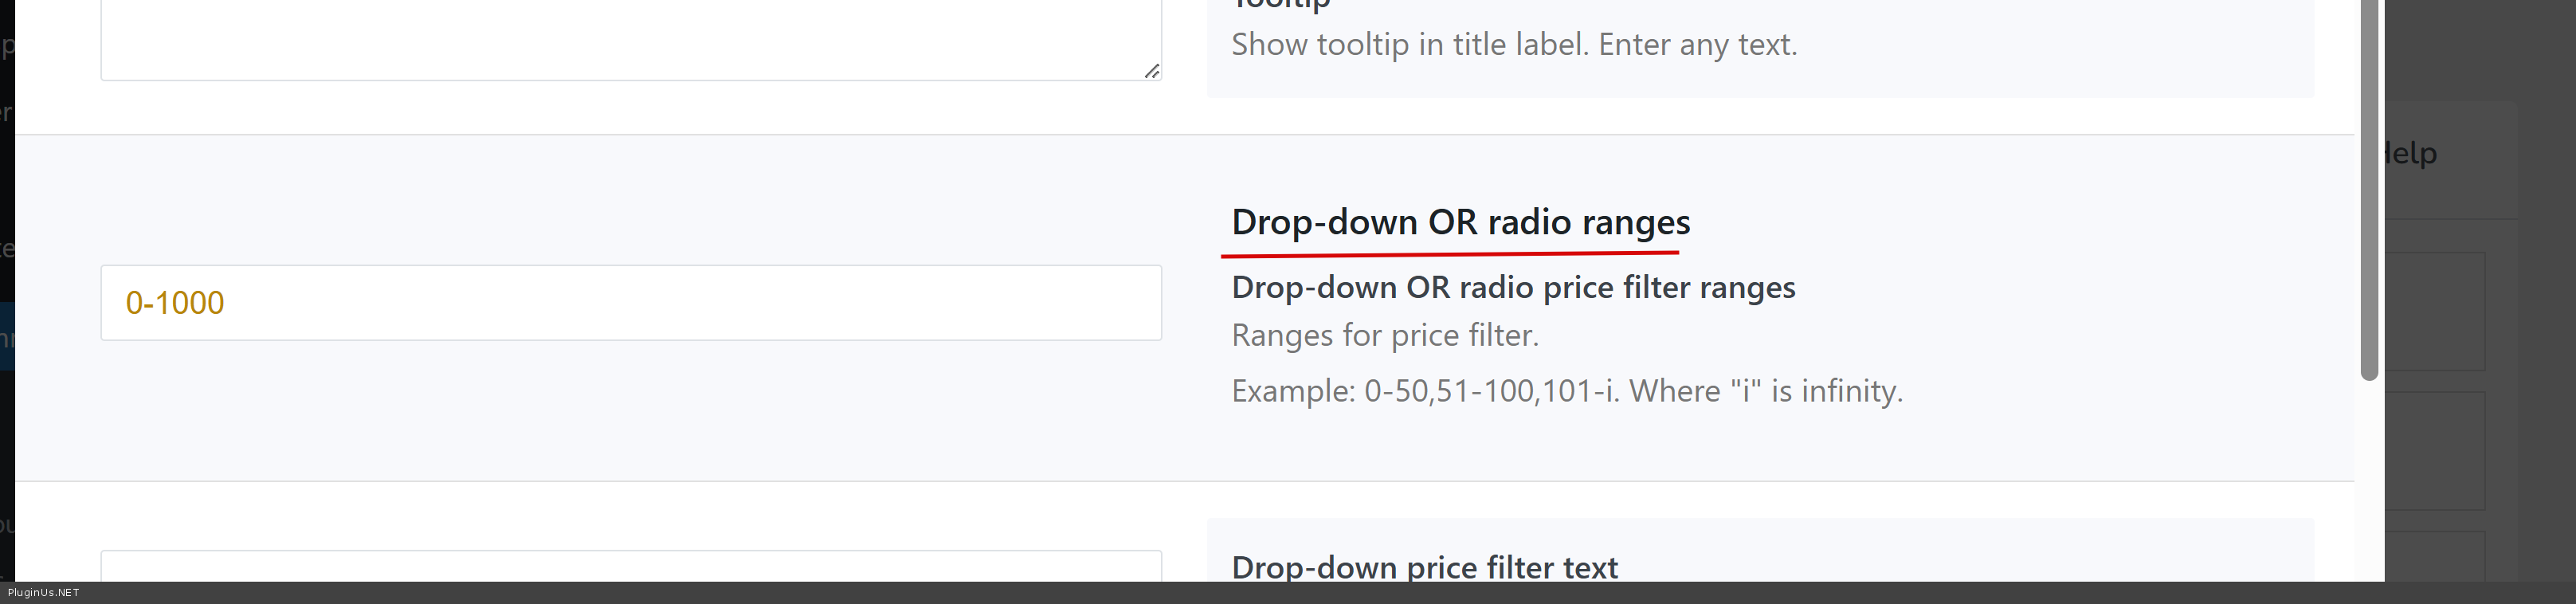Click the Drop-down OR radio price filter ranges subtitle

point(1513,288)
